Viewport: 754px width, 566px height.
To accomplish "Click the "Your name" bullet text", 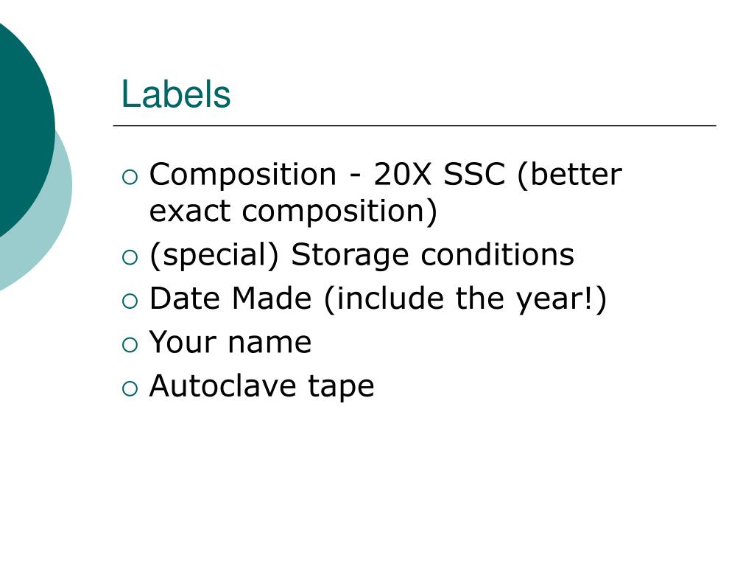I will 230,342.
